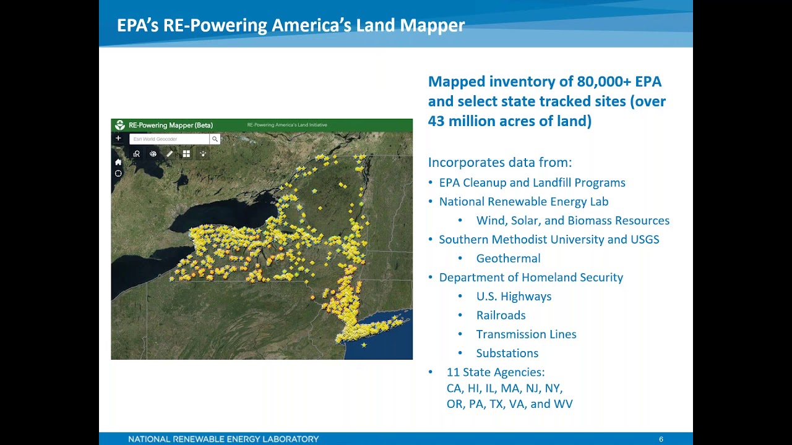Click 'National Renewable Energy Lab' bullet
This screenshot has height=445, width=792.
(x=523, y=201)
